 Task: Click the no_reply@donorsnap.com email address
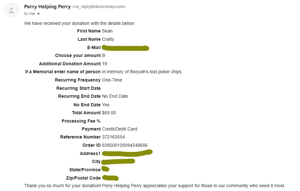99,7
